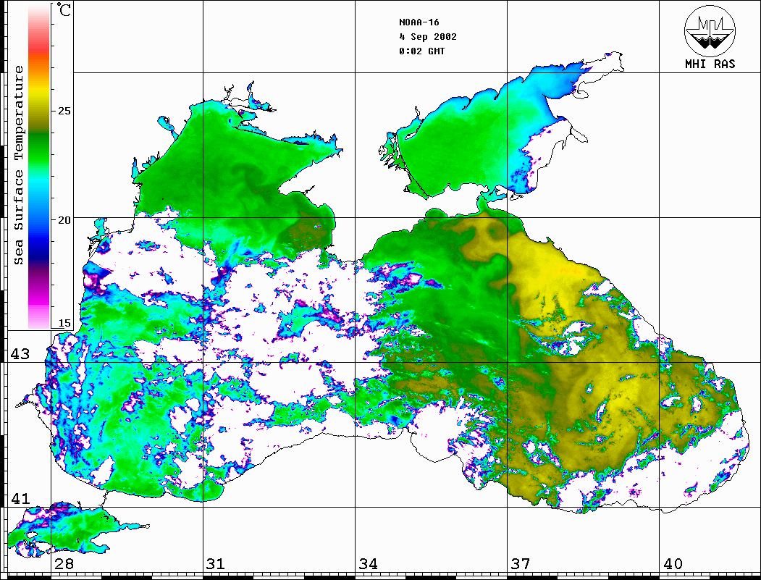Click the °C unit label
The height and width of the screenshot is (580, 761).
coord(64,9)
